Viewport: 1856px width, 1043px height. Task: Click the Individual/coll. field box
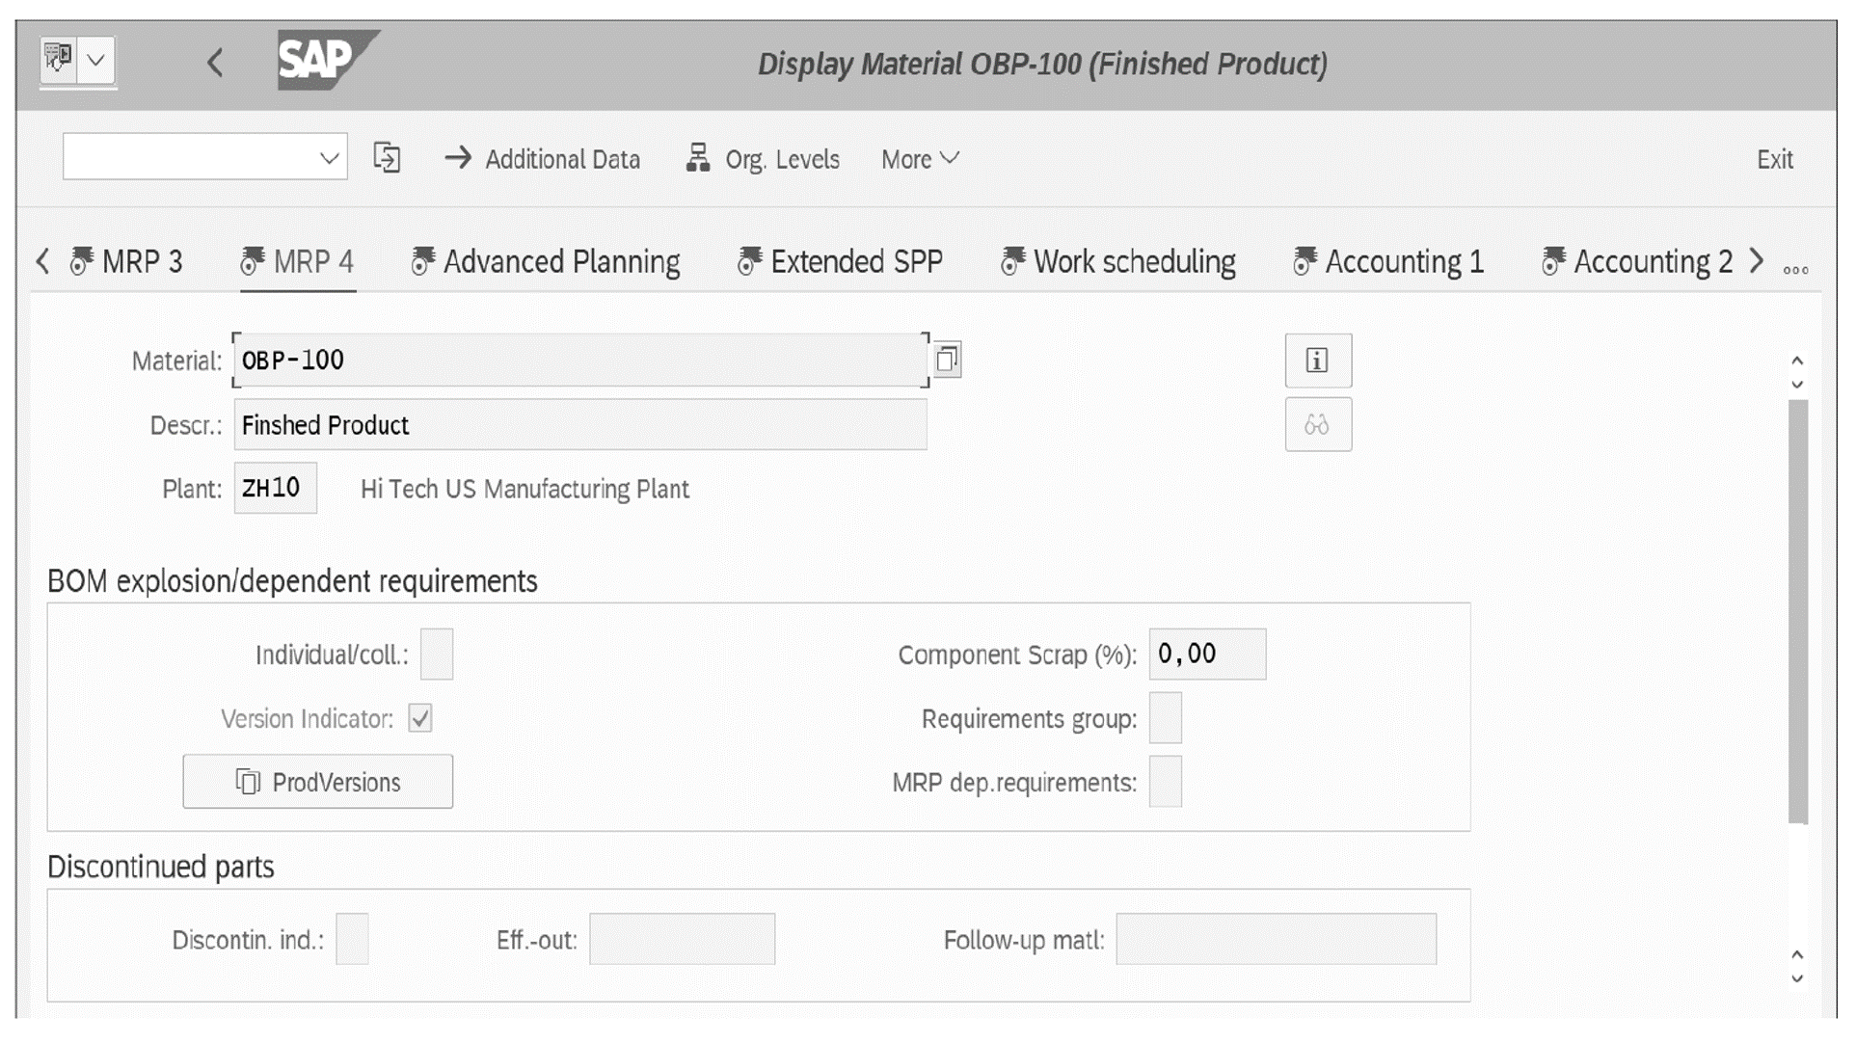point(437,654)
